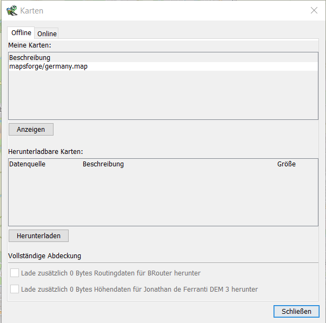Sort downloadable maps by Datenquelle column
Viewport: 326px width, 323px height.
point(28,164)
